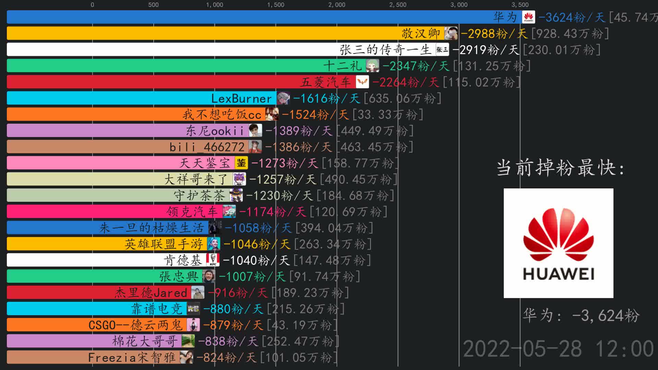Image resolution: width=658 pixels, height=370 pixels.
Task: Click the 东尼ookii avatar icon
Action: pos(255,131)
